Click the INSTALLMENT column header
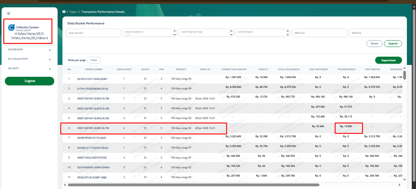This screenshot has width=416, height=189. click(124, 69)
